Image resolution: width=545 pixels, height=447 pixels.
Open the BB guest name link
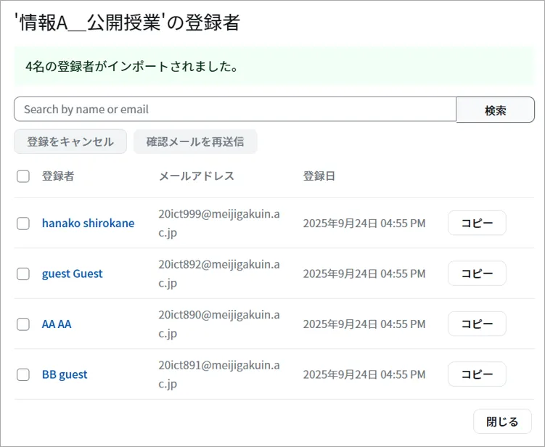click(65, 374)
